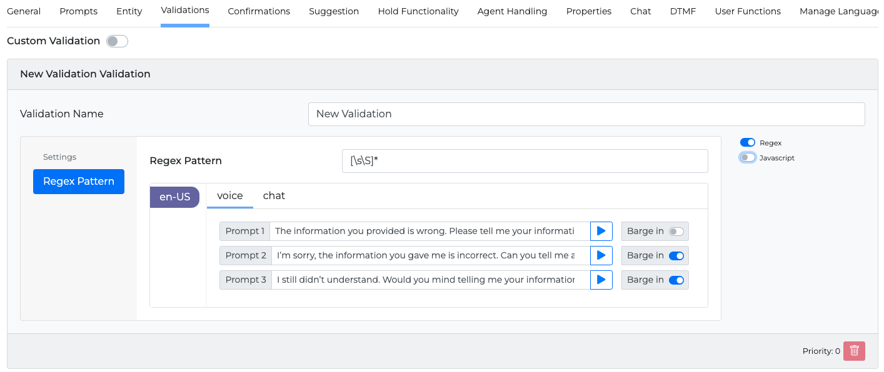Image resolution: width=884 pixels, height=372 pixels.
Task: Open the Confirmations tab
Action: tap(259, 11)
